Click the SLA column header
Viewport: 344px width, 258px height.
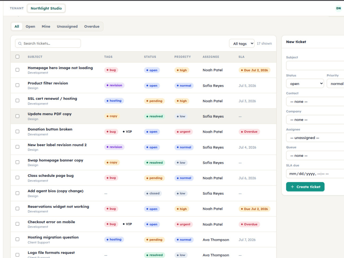coord(241,57)
